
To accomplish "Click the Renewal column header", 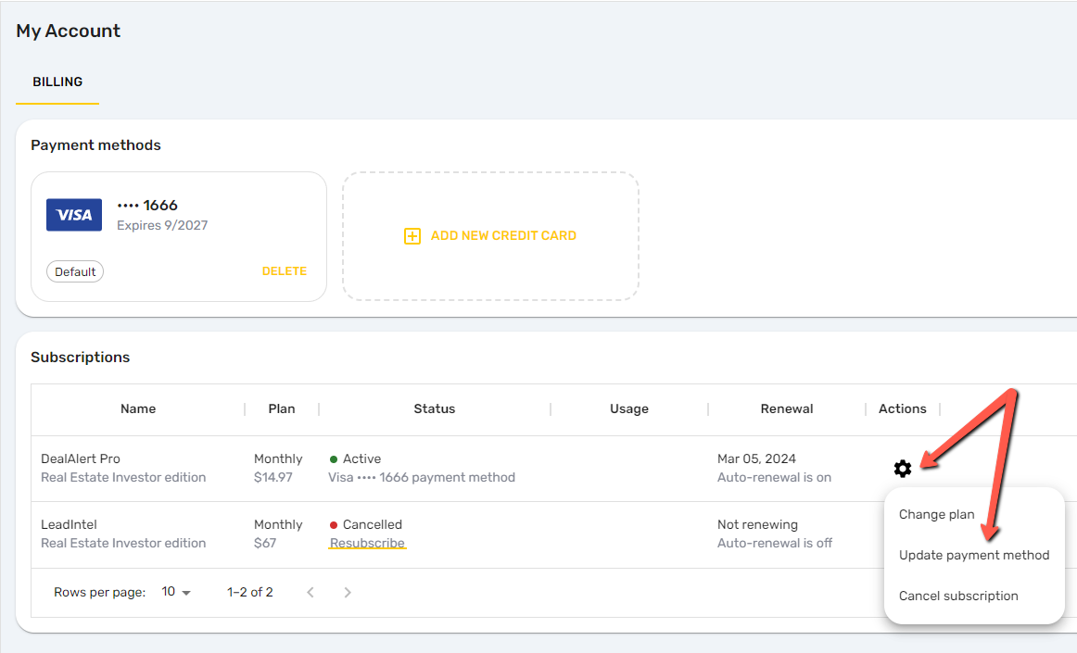I will click(787, 408).
